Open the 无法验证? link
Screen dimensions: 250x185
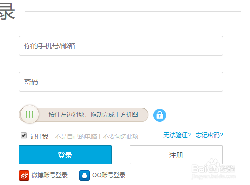(177, 135)
